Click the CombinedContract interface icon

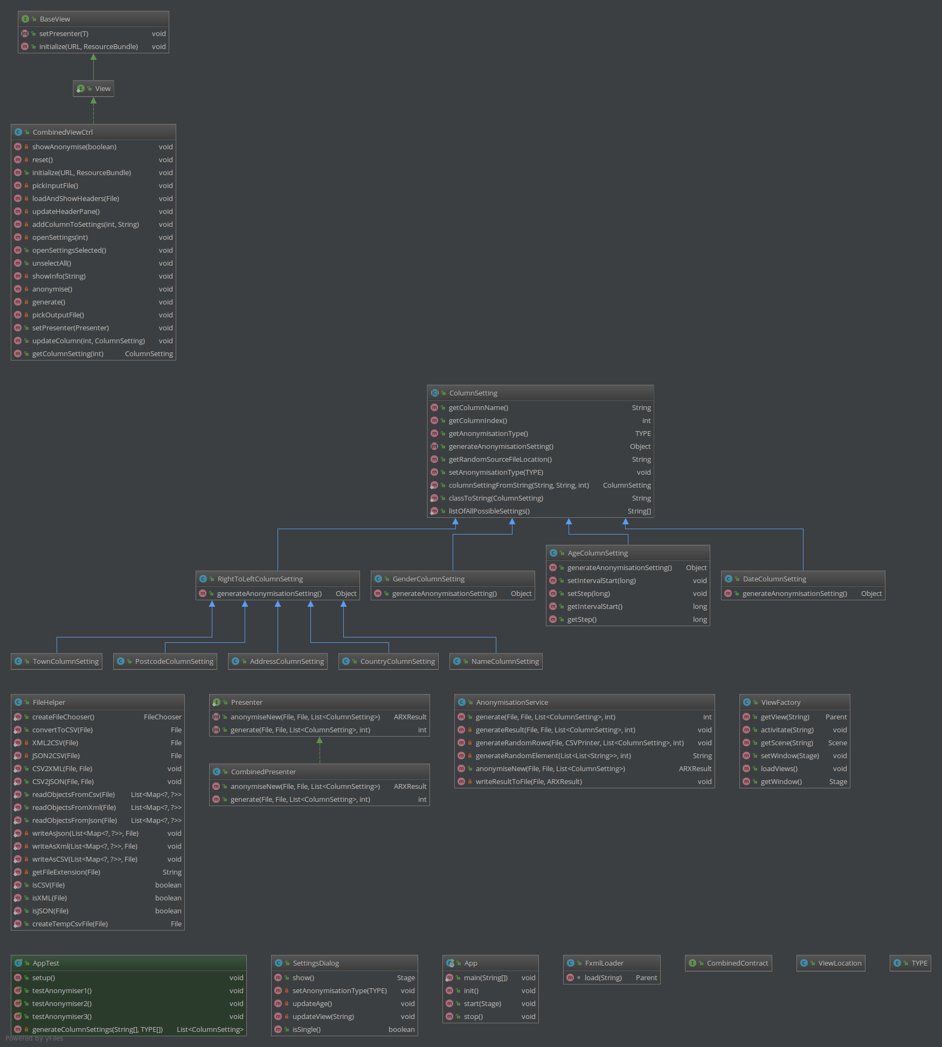pos(692,963)
